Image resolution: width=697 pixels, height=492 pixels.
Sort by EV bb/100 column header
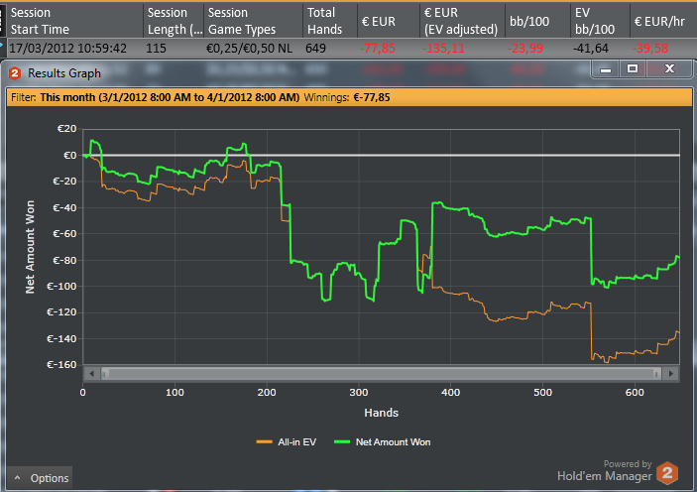(x=601, y=21)
